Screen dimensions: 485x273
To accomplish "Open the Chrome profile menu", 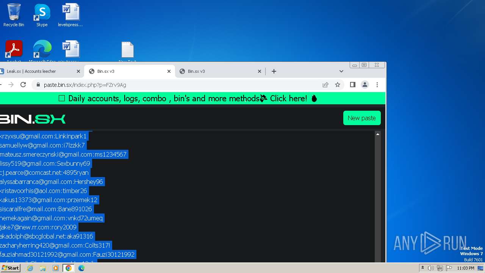I will pyautogui.click(x=365, y=85).
